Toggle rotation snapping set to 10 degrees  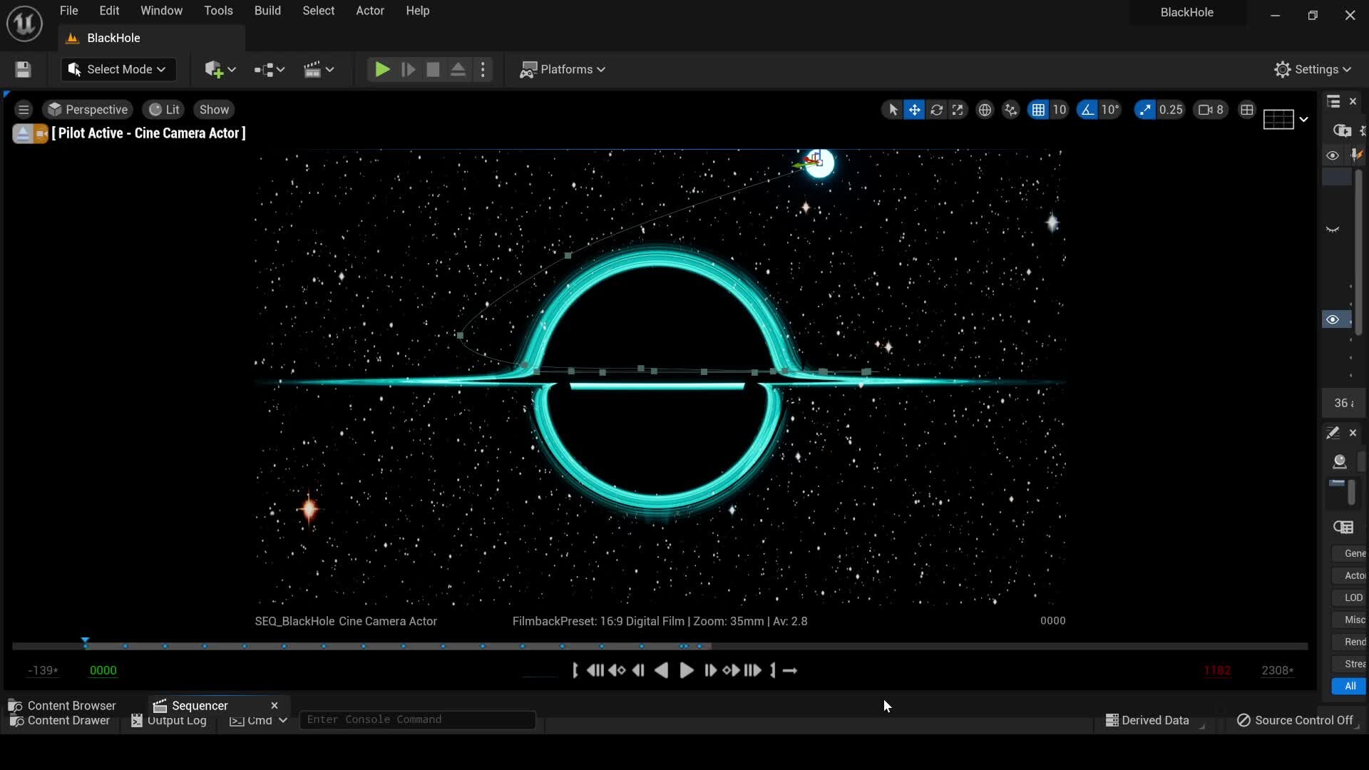click(x=1087, y=110)
